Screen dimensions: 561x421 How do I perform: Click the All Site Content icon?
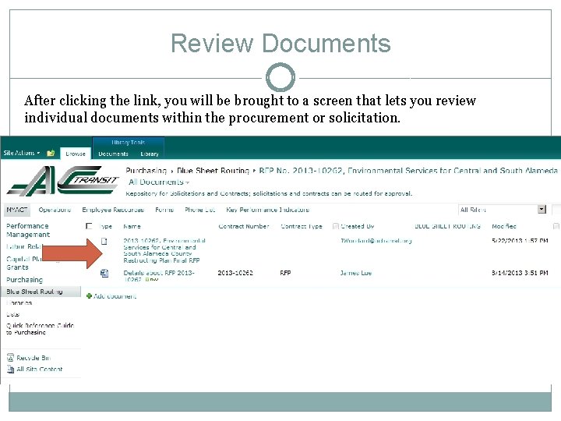(10, 369)
